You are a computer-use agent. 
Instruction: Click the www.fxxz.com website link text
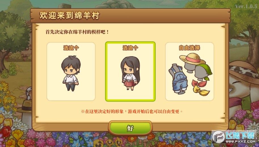coord(241,141)
